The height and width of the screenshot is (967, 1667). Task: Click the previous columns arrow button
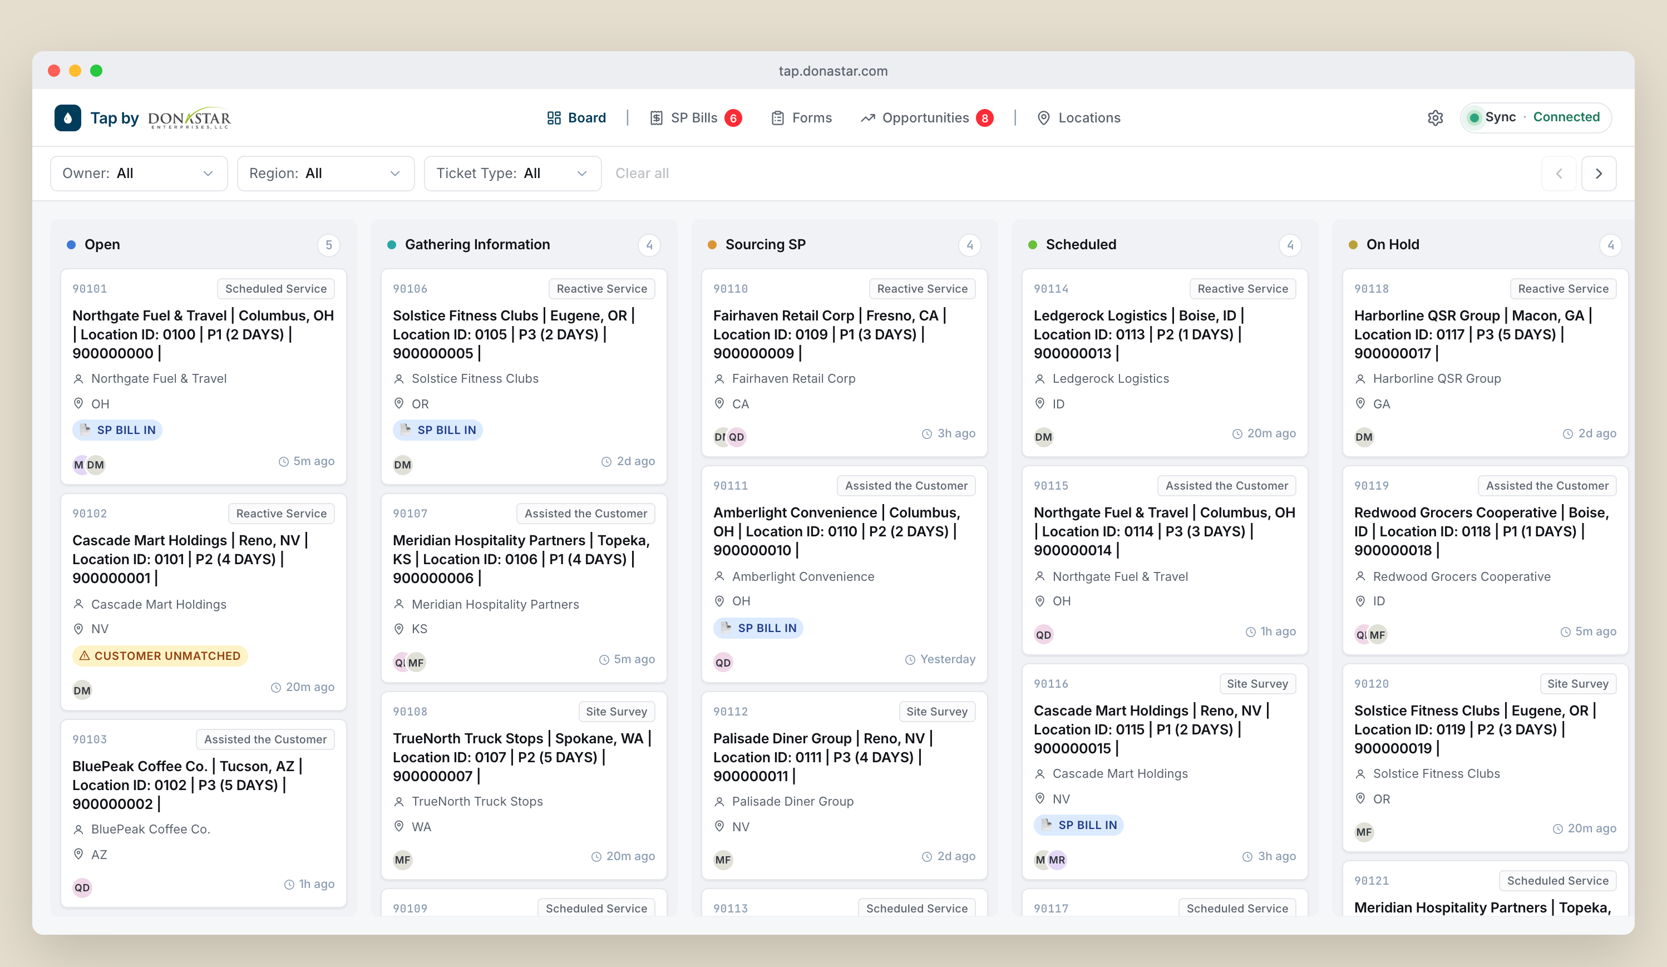[1559, 173]
